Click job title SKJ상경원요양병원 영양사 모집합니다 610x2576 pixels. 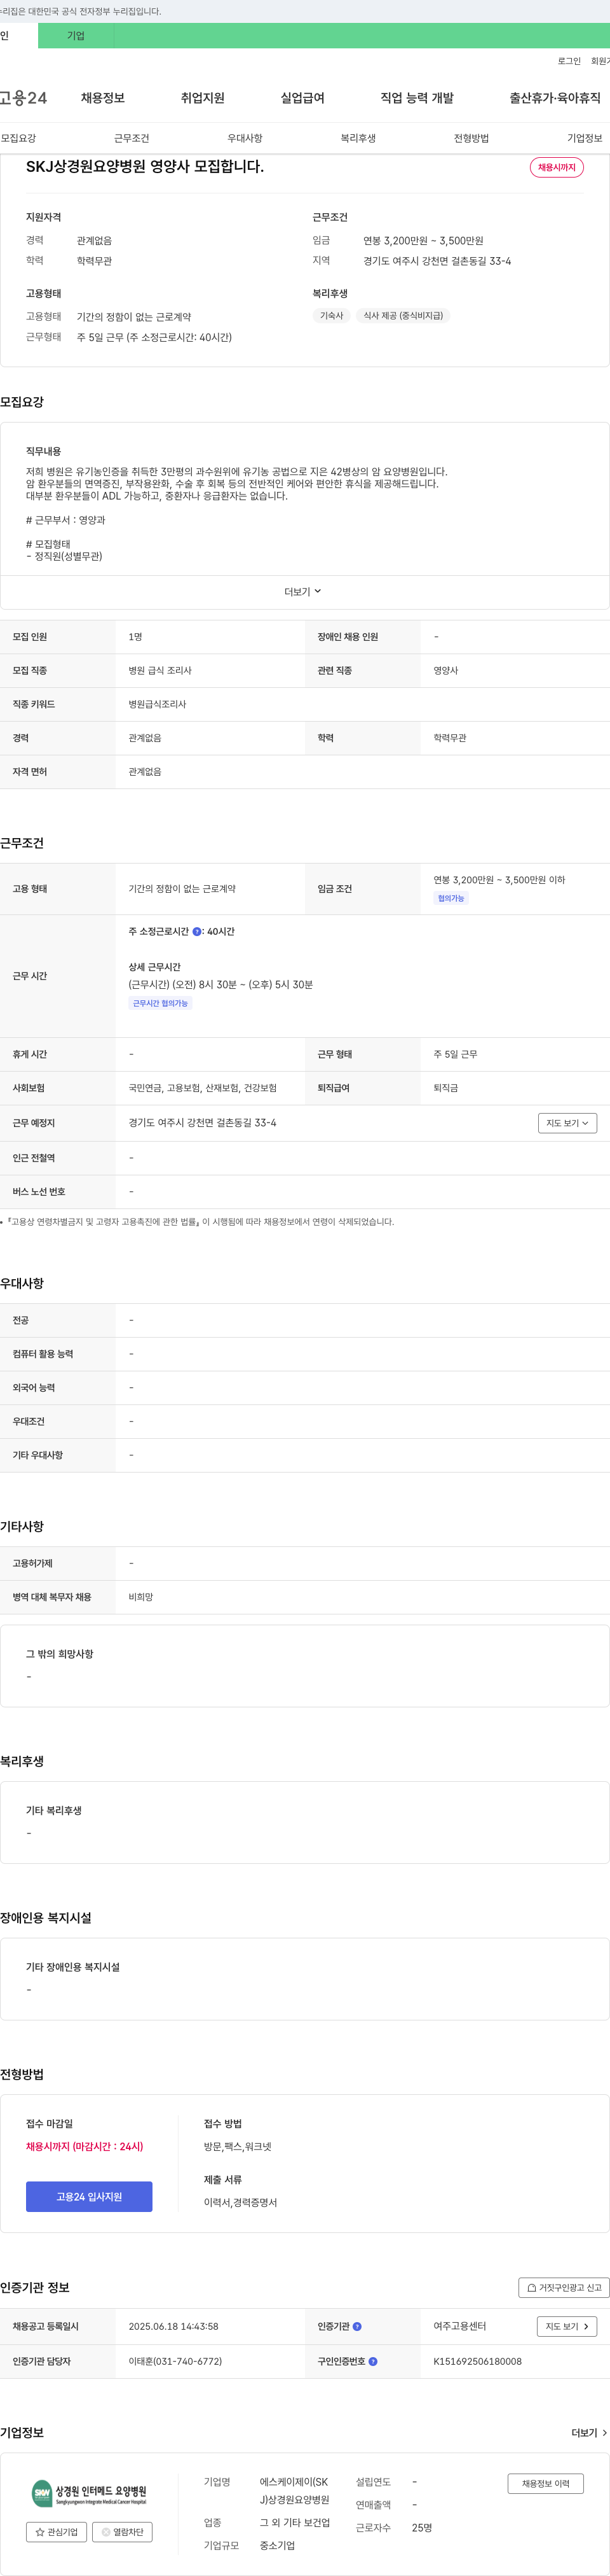click(145, 167)
